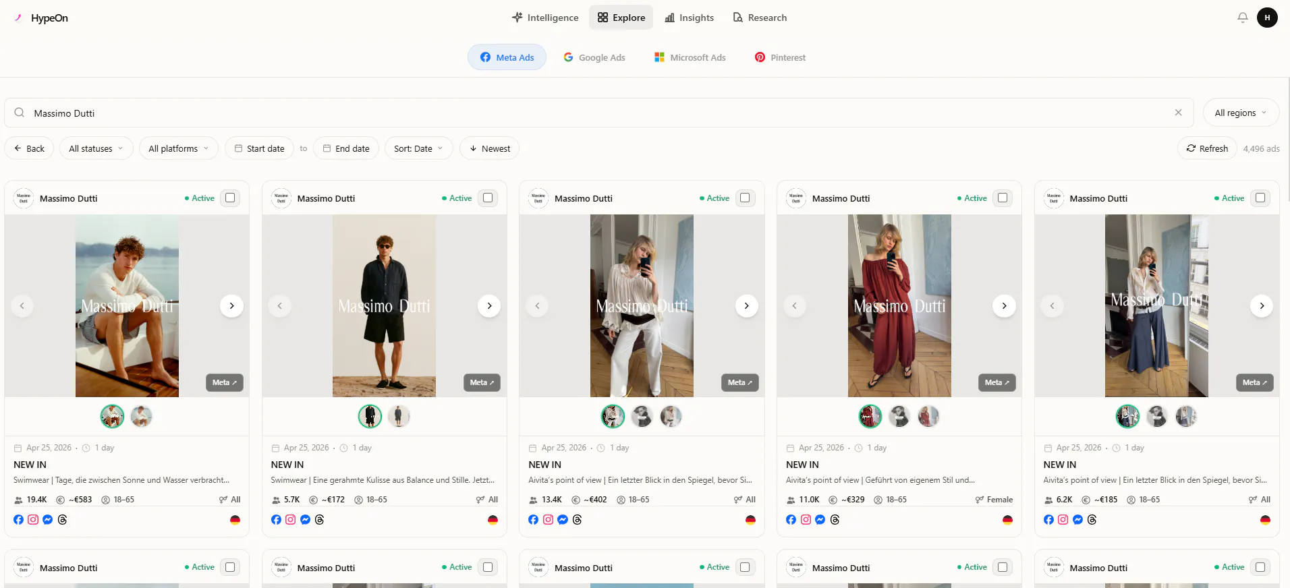Pick a Start date
The height and width of the screenshot is (588, 1290).
pyautogui.click(x=259, y=148)
